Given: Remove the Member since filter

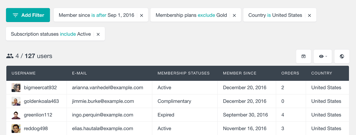Looking at the screenshot, I should coord(142,15).
